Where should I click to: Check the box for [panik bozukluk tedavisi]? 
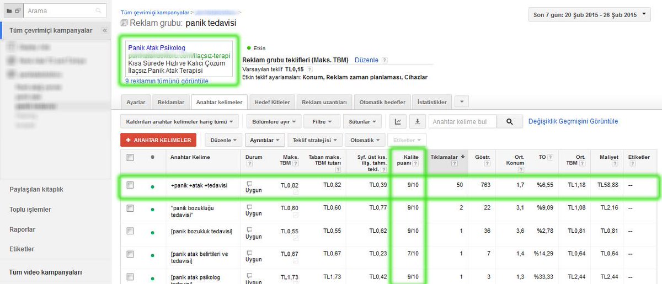[x=130, y=231]
